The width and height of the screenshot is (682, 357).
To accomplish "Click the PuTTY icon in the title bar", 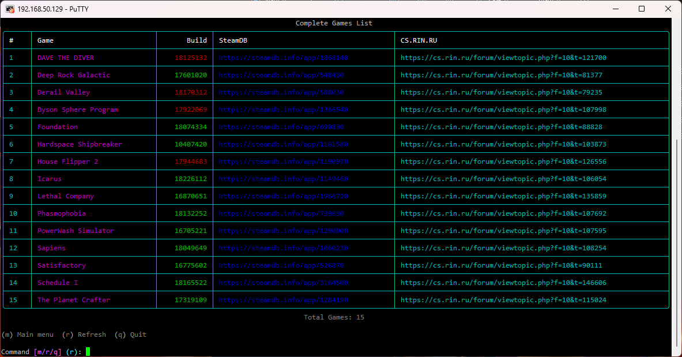I will click(10, 9).
